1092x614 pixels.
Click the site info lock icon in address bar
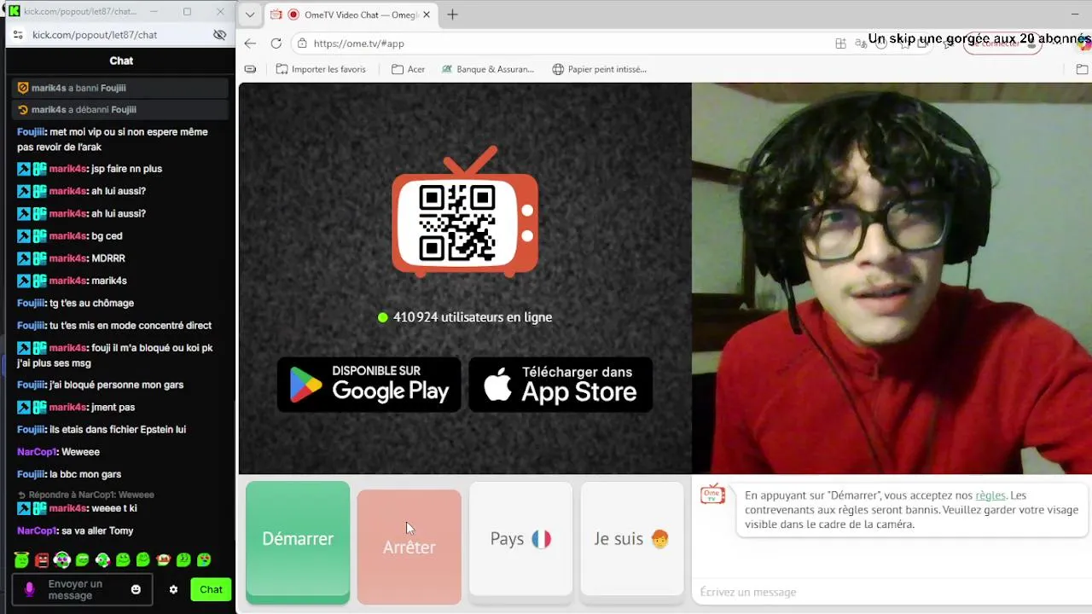pyautogui.click(x=302, y=43)
